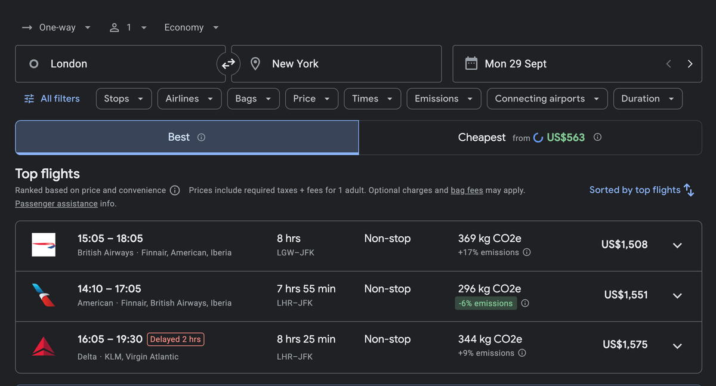Click the '-6% emissions' green badge

click(486, 303)
